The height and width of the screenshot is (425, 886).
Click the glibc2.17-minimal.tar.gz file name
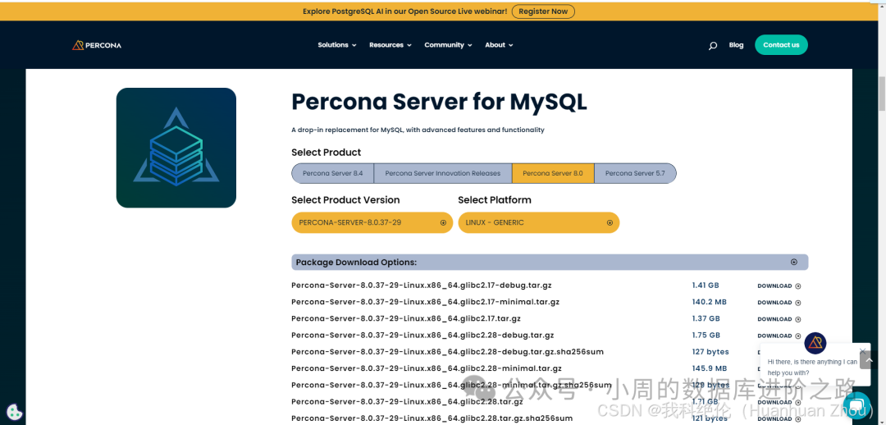point(426,302)
